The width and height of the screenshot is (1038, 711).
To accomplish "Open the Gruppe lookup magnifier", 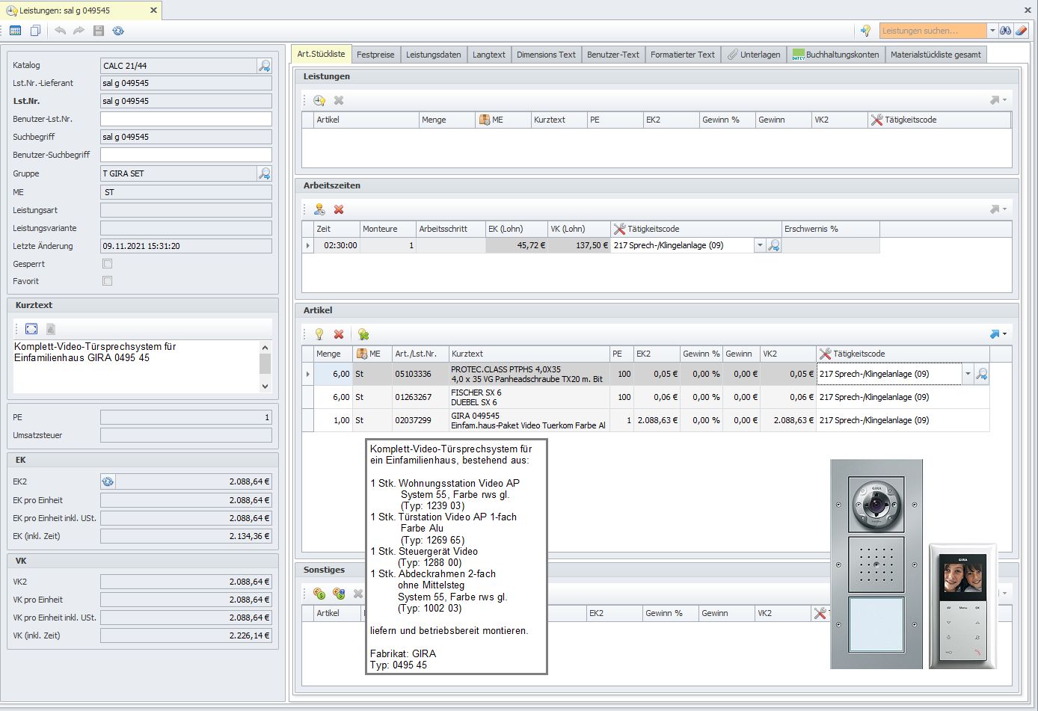I will coord(264,173).
